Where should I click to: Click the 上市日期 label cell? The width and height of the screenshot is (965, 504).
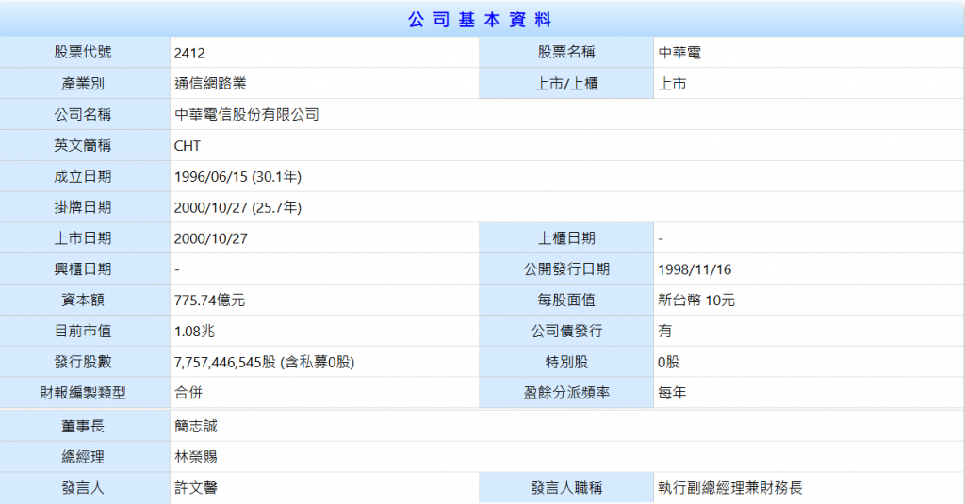[85, 238]
